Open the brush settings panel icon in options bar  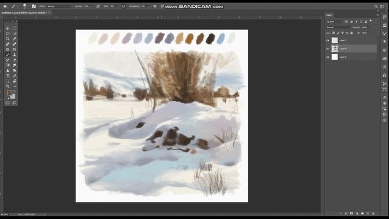pos(34,6)
